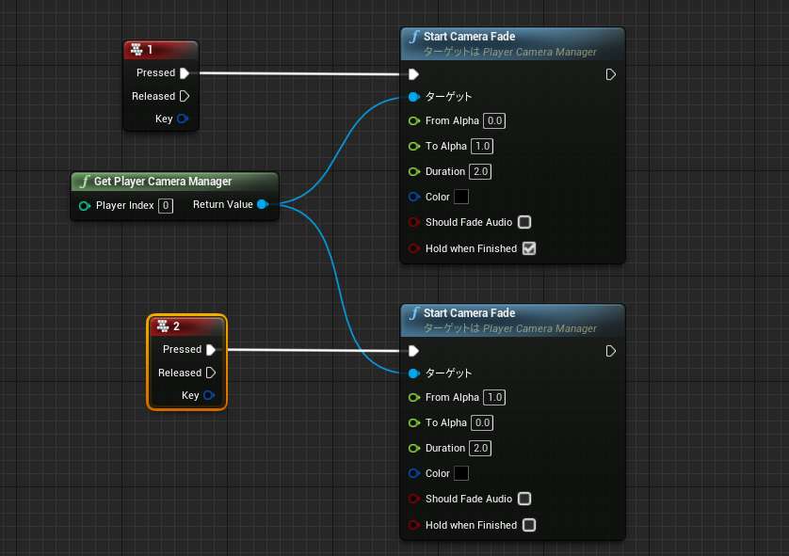Check Hold when Finished on bottom Start Camera Fade
The width and height of the screenshot is (789, 556).
click(x=529, y=525)
